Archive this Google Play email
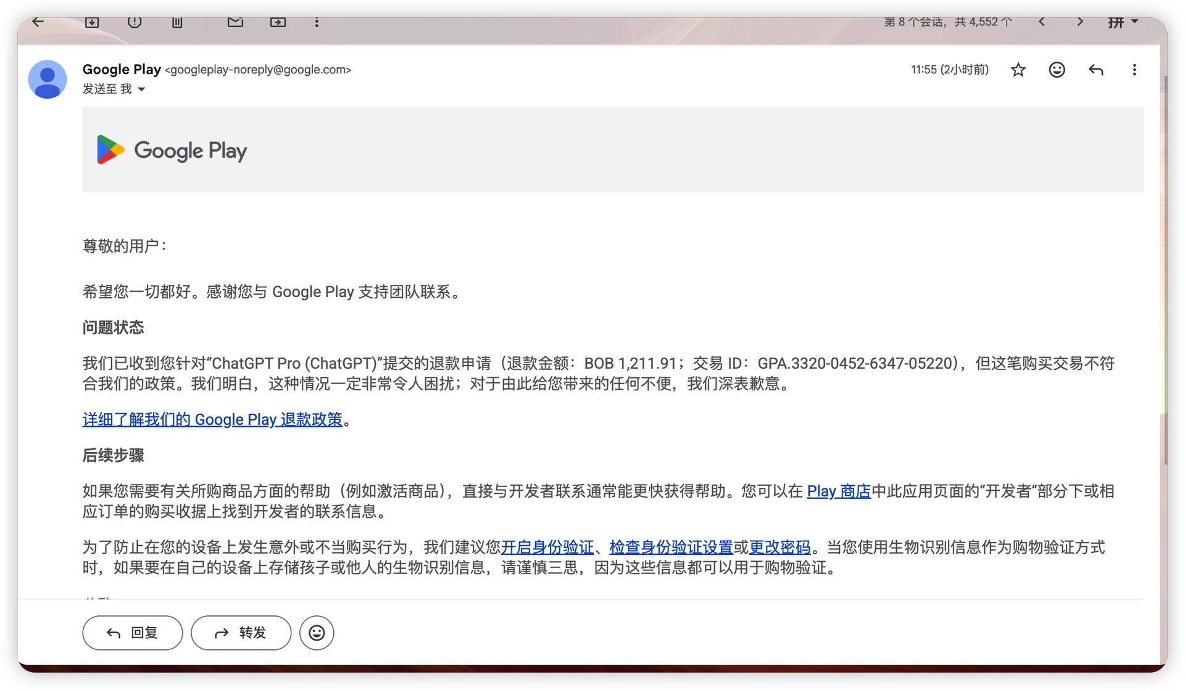 coord(92,22)
